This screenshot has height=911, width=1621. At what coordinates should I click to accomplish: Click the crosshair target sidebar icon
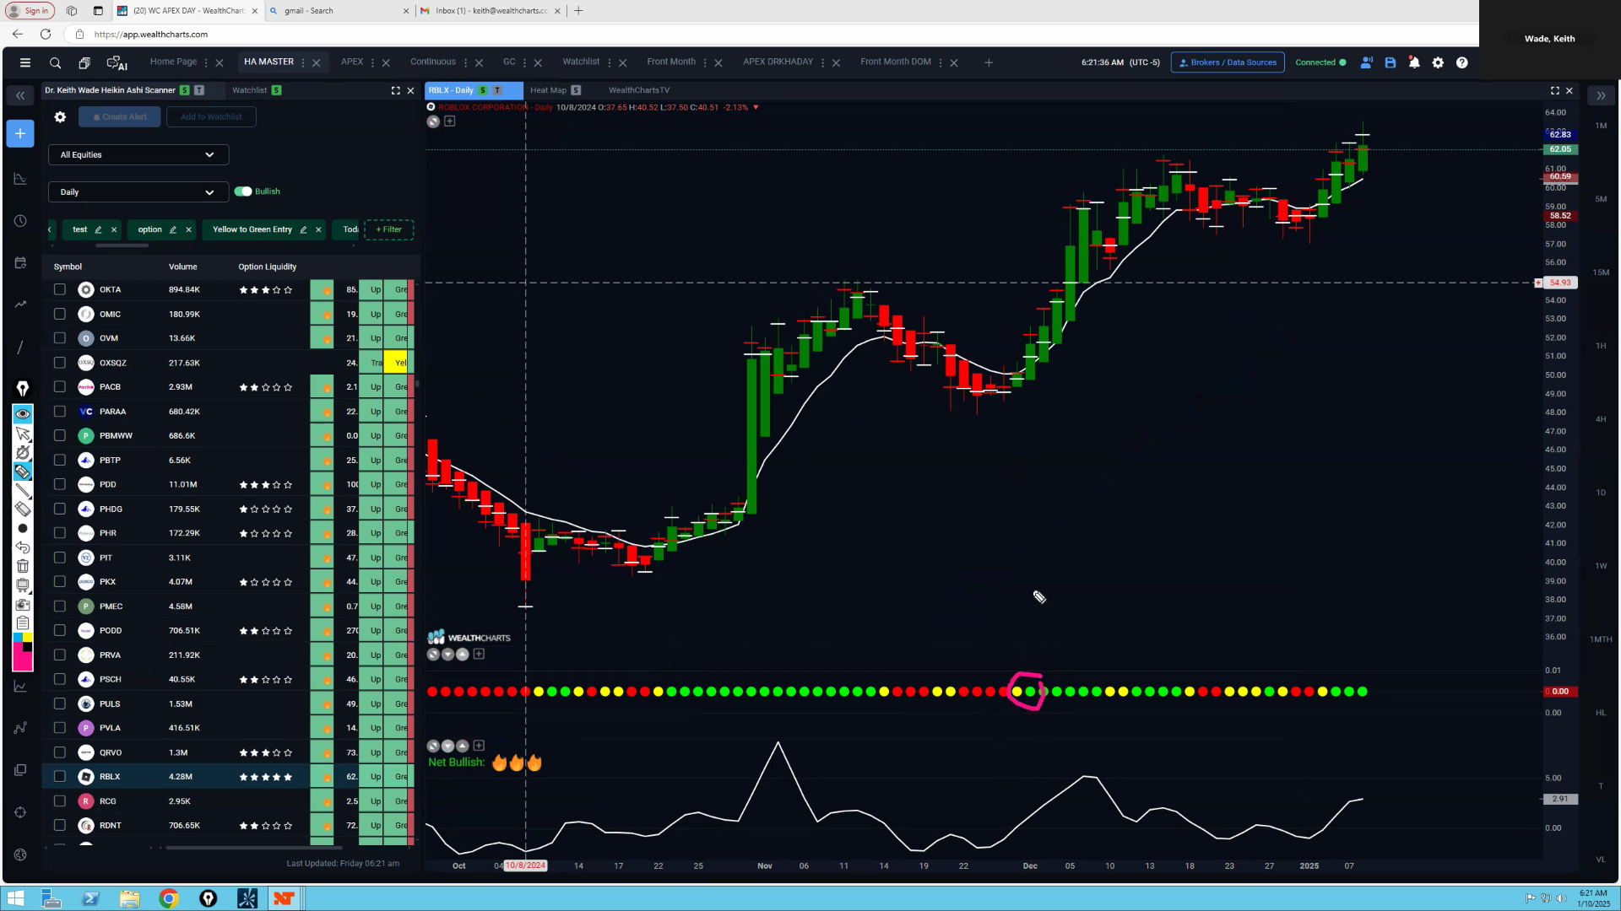[20, 812]
